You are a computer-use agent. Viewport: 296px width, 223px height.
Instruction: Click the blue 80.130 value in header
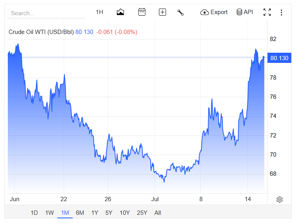click(x=84, y=32)
